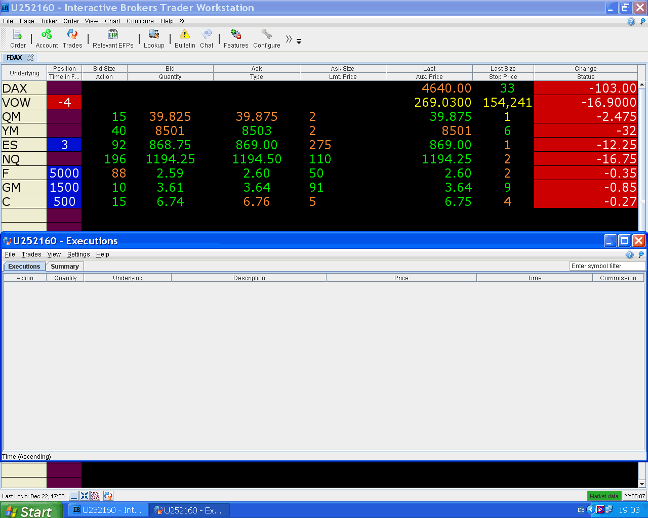The image size is (648, 518).
Task: Click the Last Login status text
Action: coord(33,496)
